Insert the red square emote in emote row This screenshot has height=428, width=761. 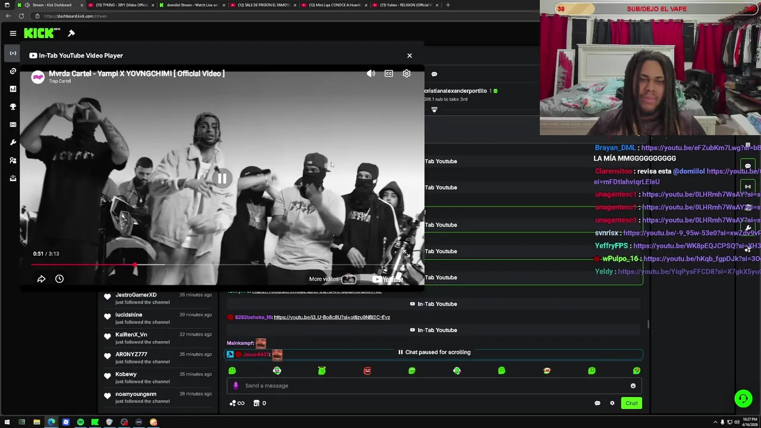coord(367,371)
